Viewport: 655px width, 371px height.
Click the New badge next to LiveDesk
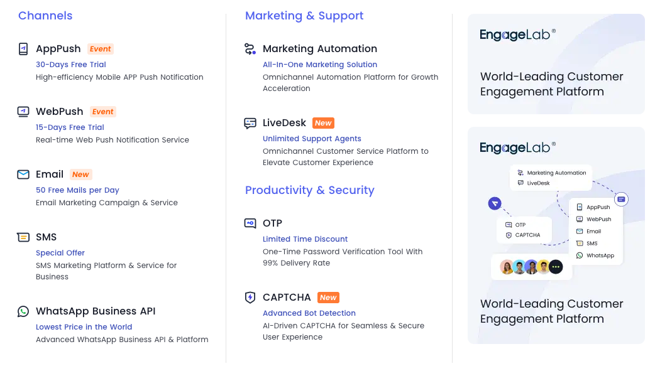(323, 123)
